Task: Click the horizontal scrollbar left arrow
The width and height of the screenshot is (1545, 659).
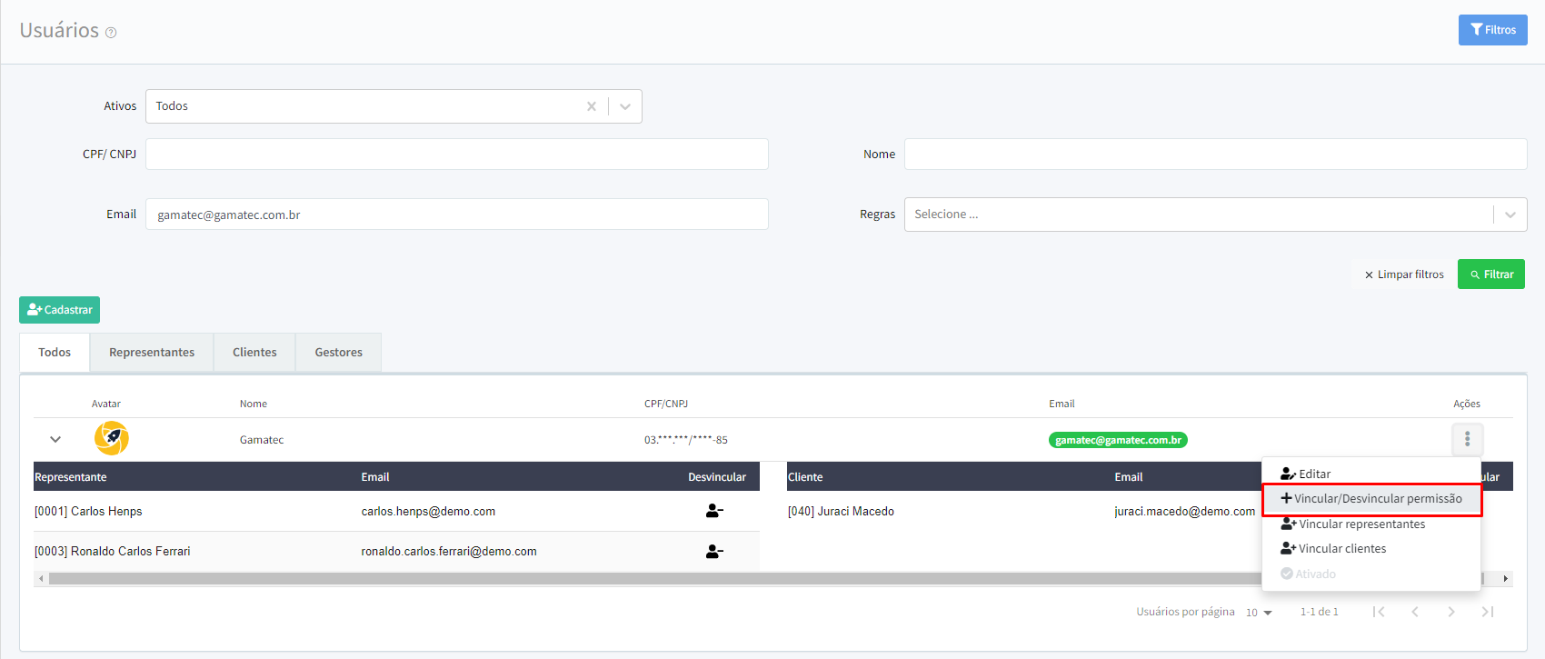Action: (x=41, y=578)
